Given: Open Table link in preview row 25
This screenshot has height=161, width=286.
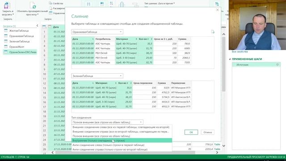Looking at the screenshot, I should [x=217, y=144].
